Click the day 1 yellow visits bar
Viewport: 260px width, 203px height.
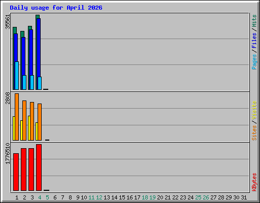tap(14, 128)
